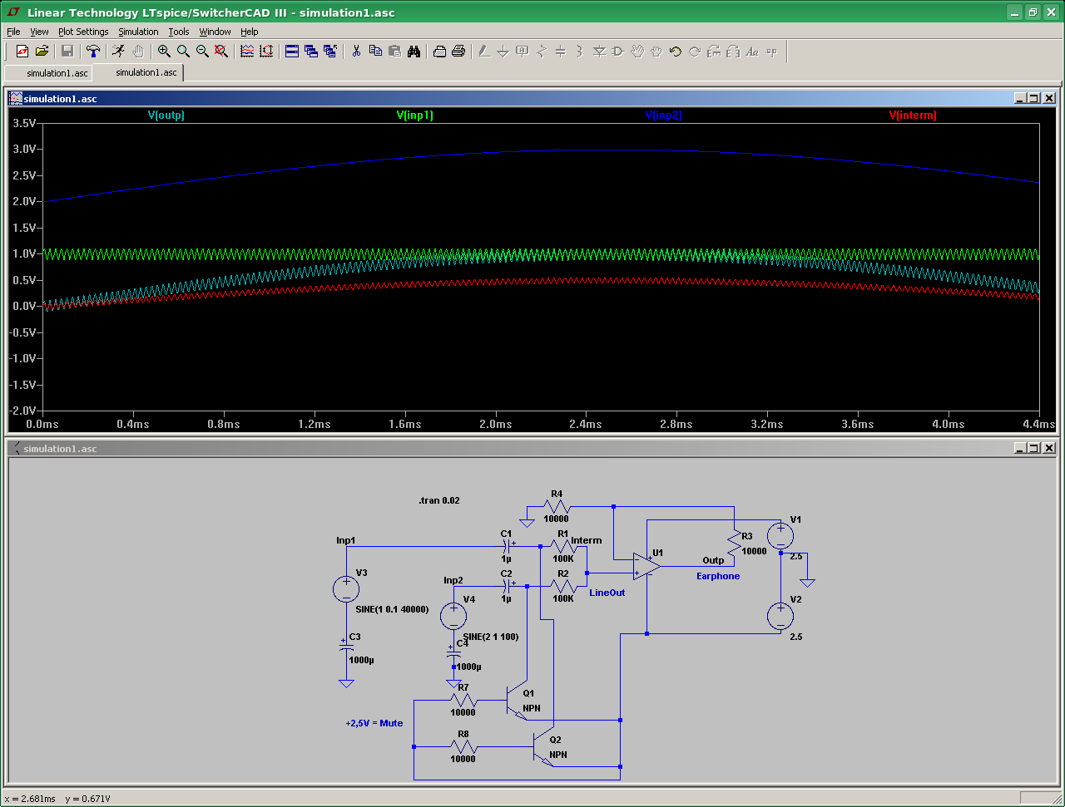Click the .tran 0.02 directive
1065x807 pixels.
pyautogui.click(x=439, y=500)
